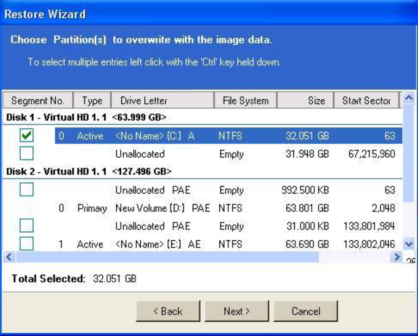Click the Next button
Screen dimensions: 418x336
(x=237, y=311)
